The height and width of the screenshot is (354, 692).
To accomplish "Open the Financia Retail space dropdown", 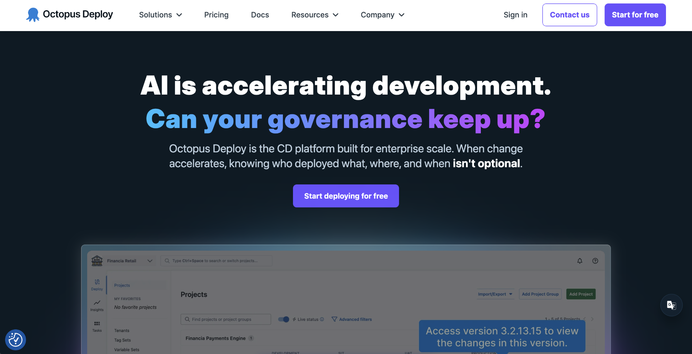I will click(x=150, y=261).
